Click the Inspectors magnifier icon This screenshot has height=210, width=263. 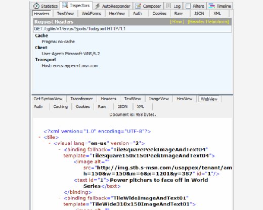(65, 5)
